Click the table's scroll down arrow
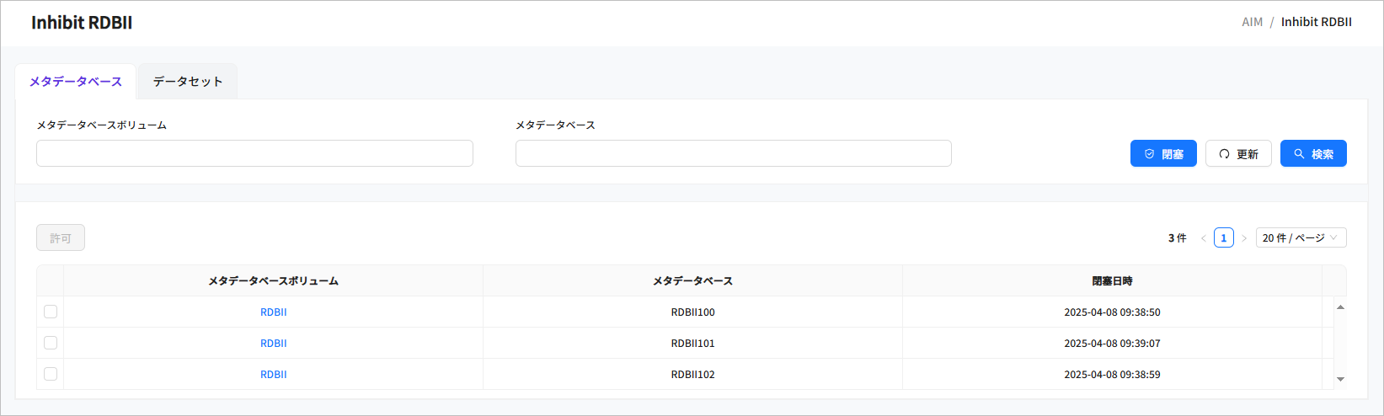 click(1340, 380)
